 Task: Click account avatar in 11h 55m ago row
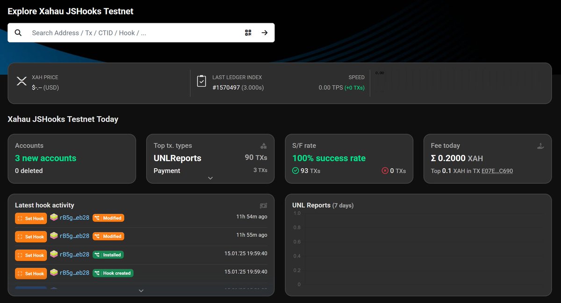point(54,235)
